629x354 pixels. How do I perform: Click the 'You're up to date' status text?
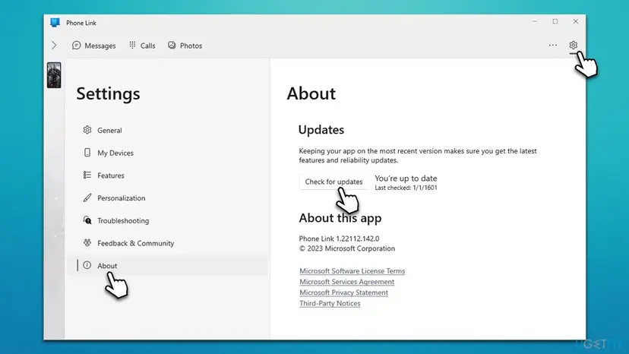(406, 179)
